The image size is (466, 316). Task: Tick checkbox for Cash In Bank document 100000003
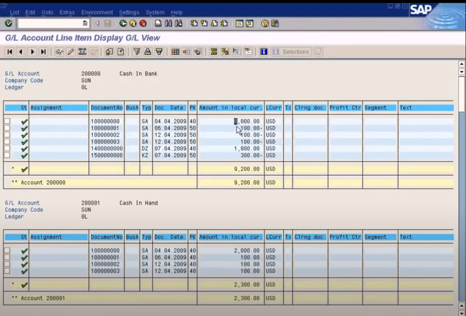coord(7,142)
